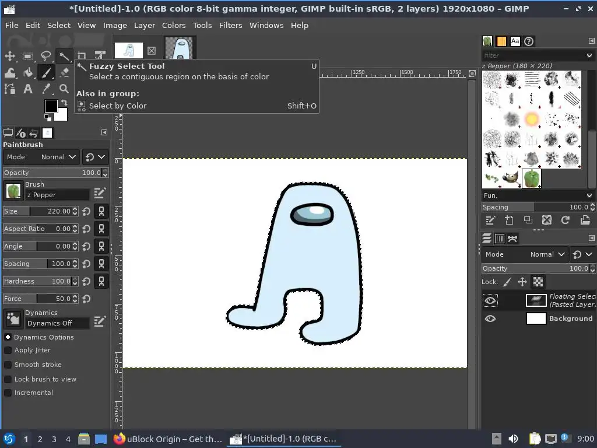This screenshot has height=448, width=597.
Task: Open the Layer menu
Action: point(145,26)
